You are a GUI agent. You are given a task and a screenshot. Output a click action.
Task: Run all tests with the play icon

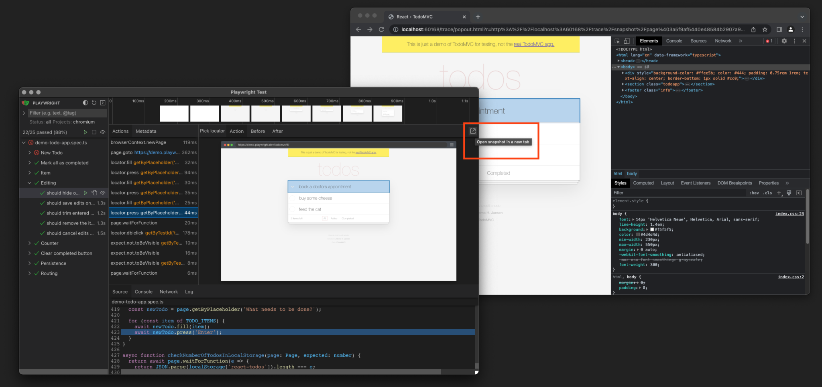(x=85, y=132)
